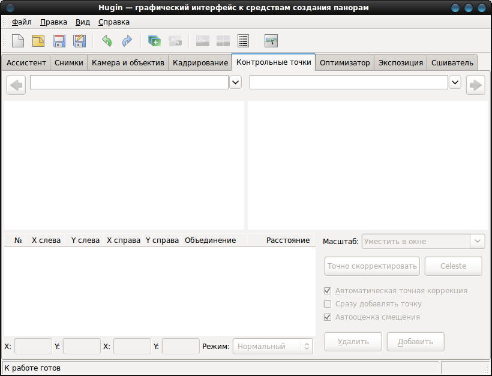Enable Сразу добавлять точку checkbox
This screenshot has height=376, width=492.
[x=327, y=304]
